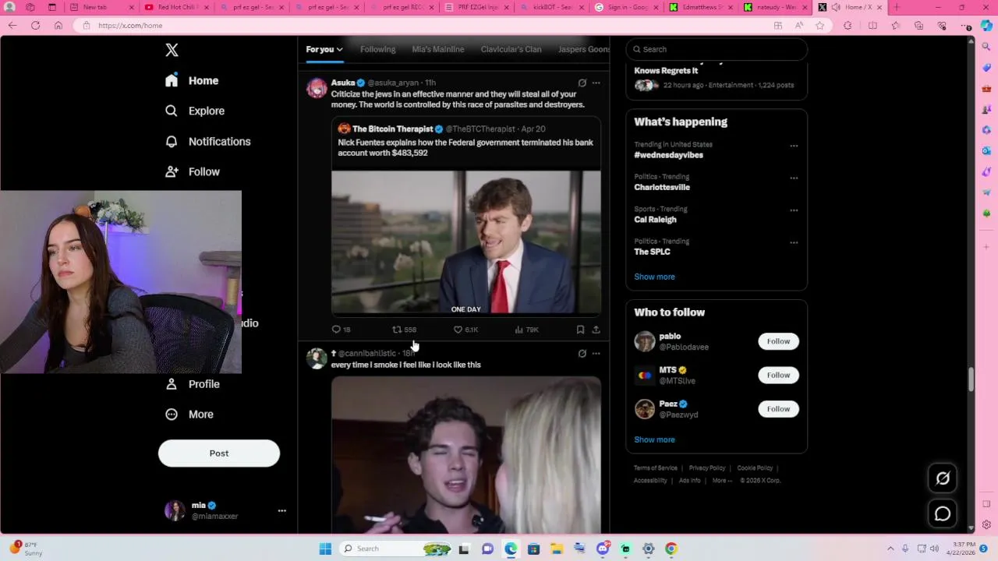Like Asuka's post with 6.1K likes
Screen dimensions: 998x561
465,330
